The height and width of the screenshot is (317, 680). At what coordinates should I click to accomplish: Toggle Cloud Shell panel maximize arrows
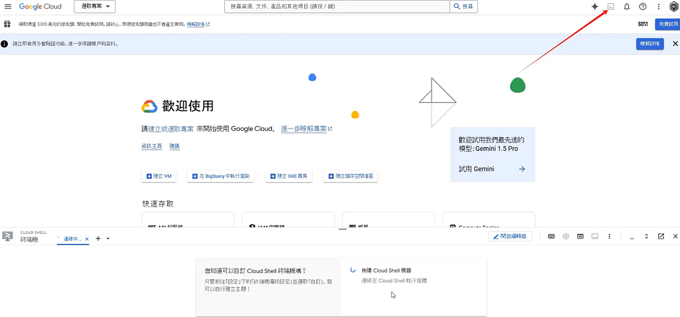pyautogui.click(x=646, y=236)
